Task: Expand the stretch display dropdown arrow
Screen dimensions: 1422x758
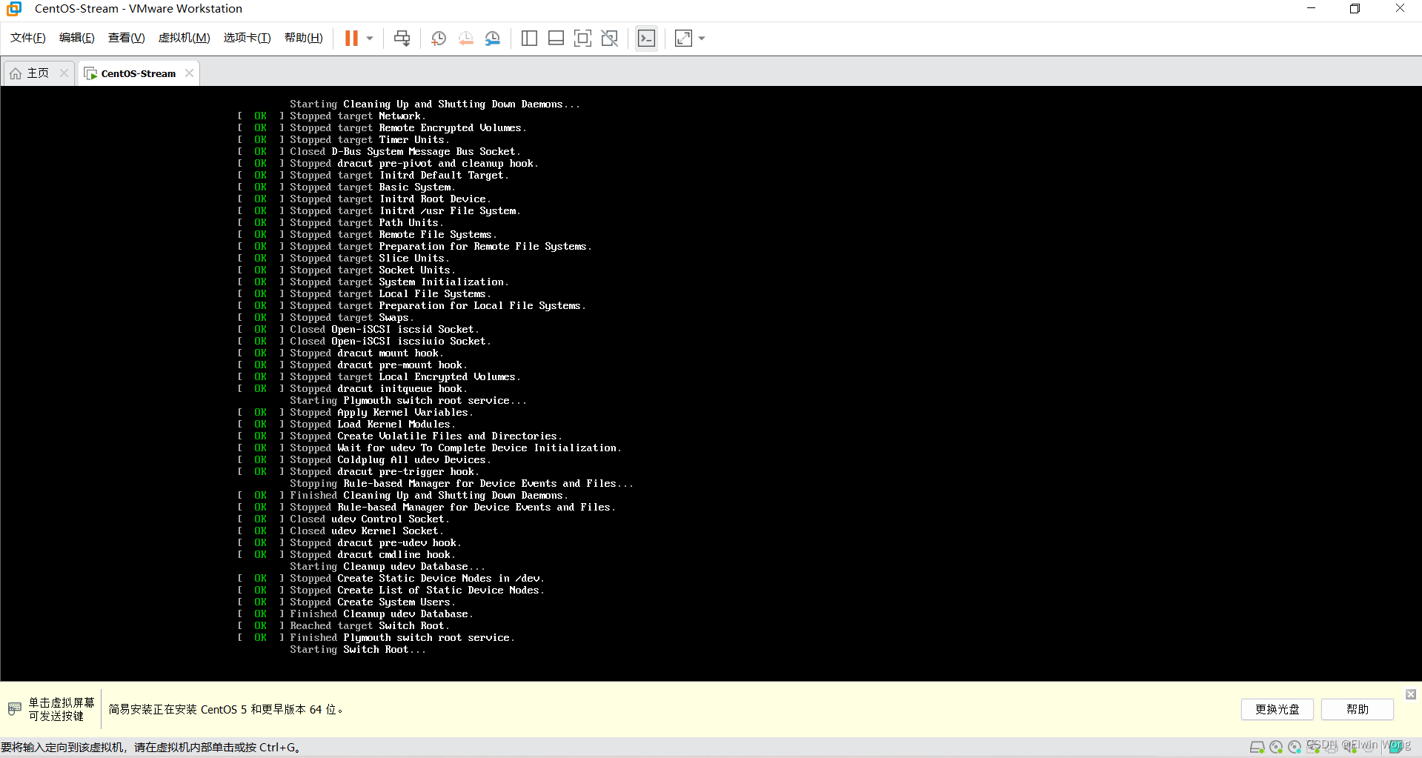Action: point(702,38)
